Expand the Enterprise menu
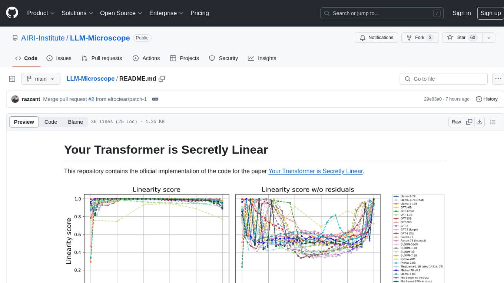Screen dimensions: 504x283 [x=166, y=13]
